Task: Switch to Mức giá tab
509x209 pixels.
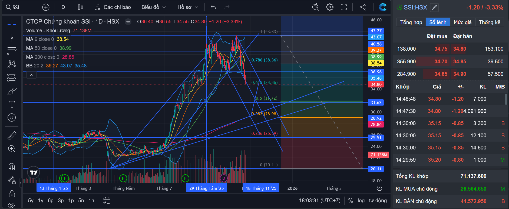Action: point(462,22)
